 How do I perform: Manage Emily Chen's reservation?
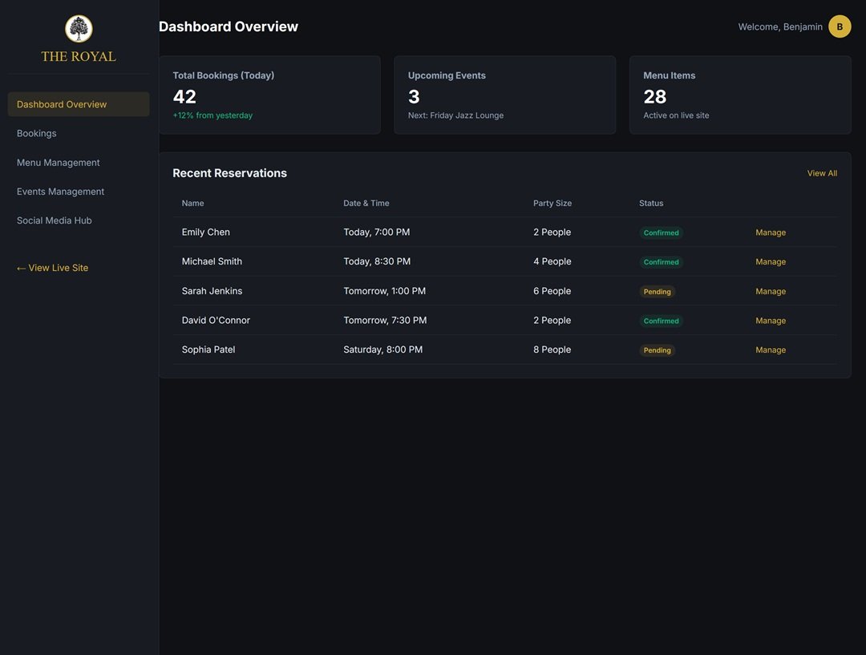coord(771,232)
